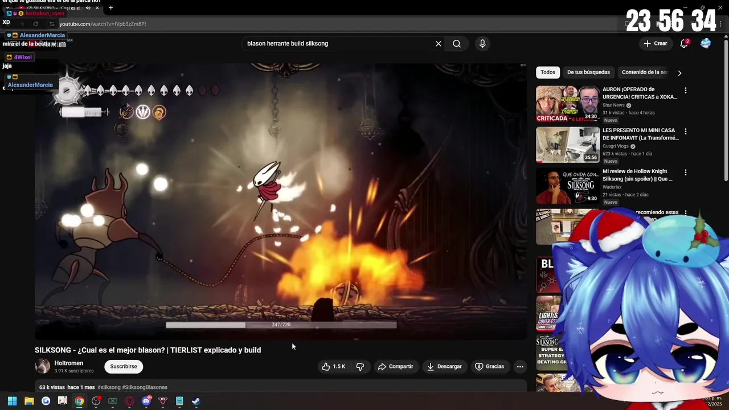Click the Compartir share button
729x410 pixels.
click(x=395, y=367)
